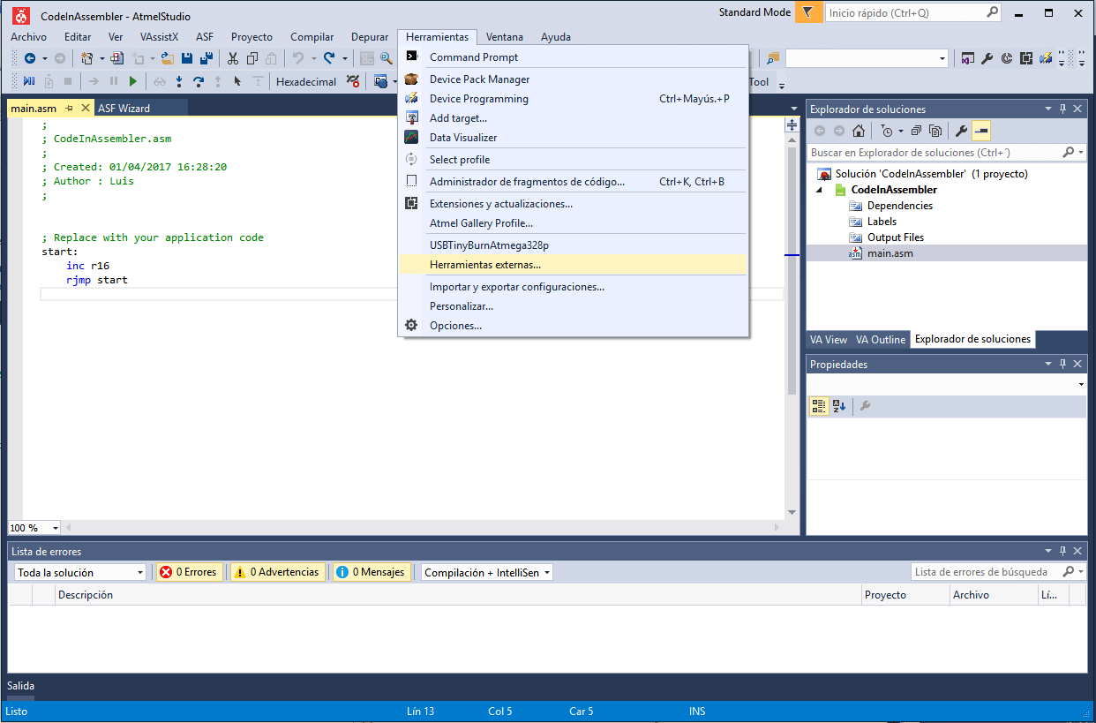Open the Salida output tab

click(21, 685)
